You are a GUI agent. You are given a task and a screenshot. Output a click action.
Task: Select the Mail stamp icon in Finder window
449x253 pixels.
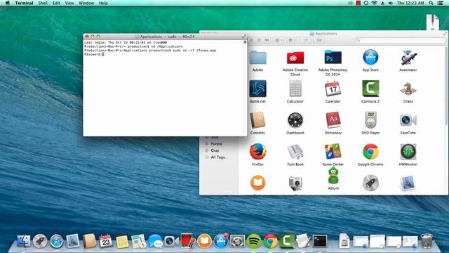[x=408, y=183]
